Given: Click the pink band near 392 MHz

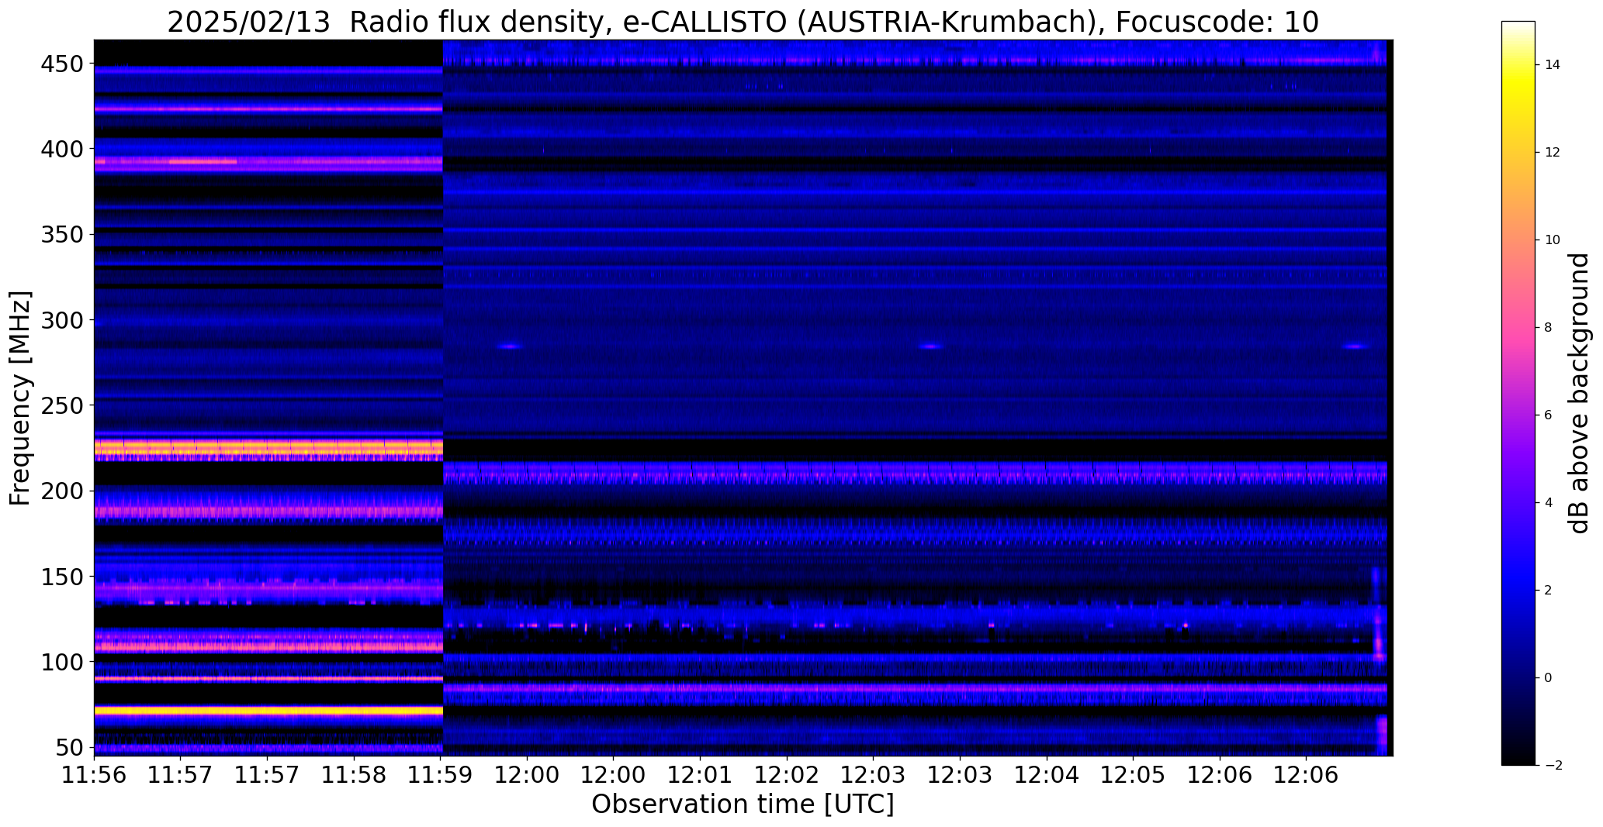Looking at the screenshot, I should click(268, 162).
